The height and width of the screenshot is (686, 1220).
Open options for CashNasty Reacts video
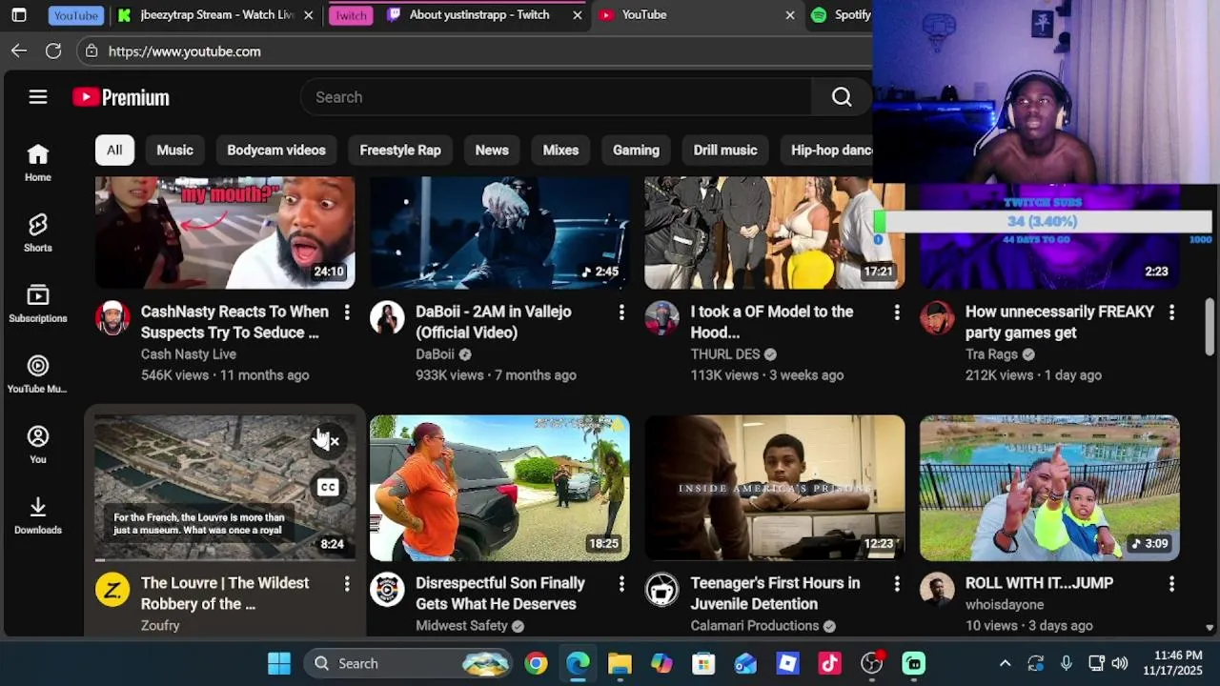coord(347,312)
